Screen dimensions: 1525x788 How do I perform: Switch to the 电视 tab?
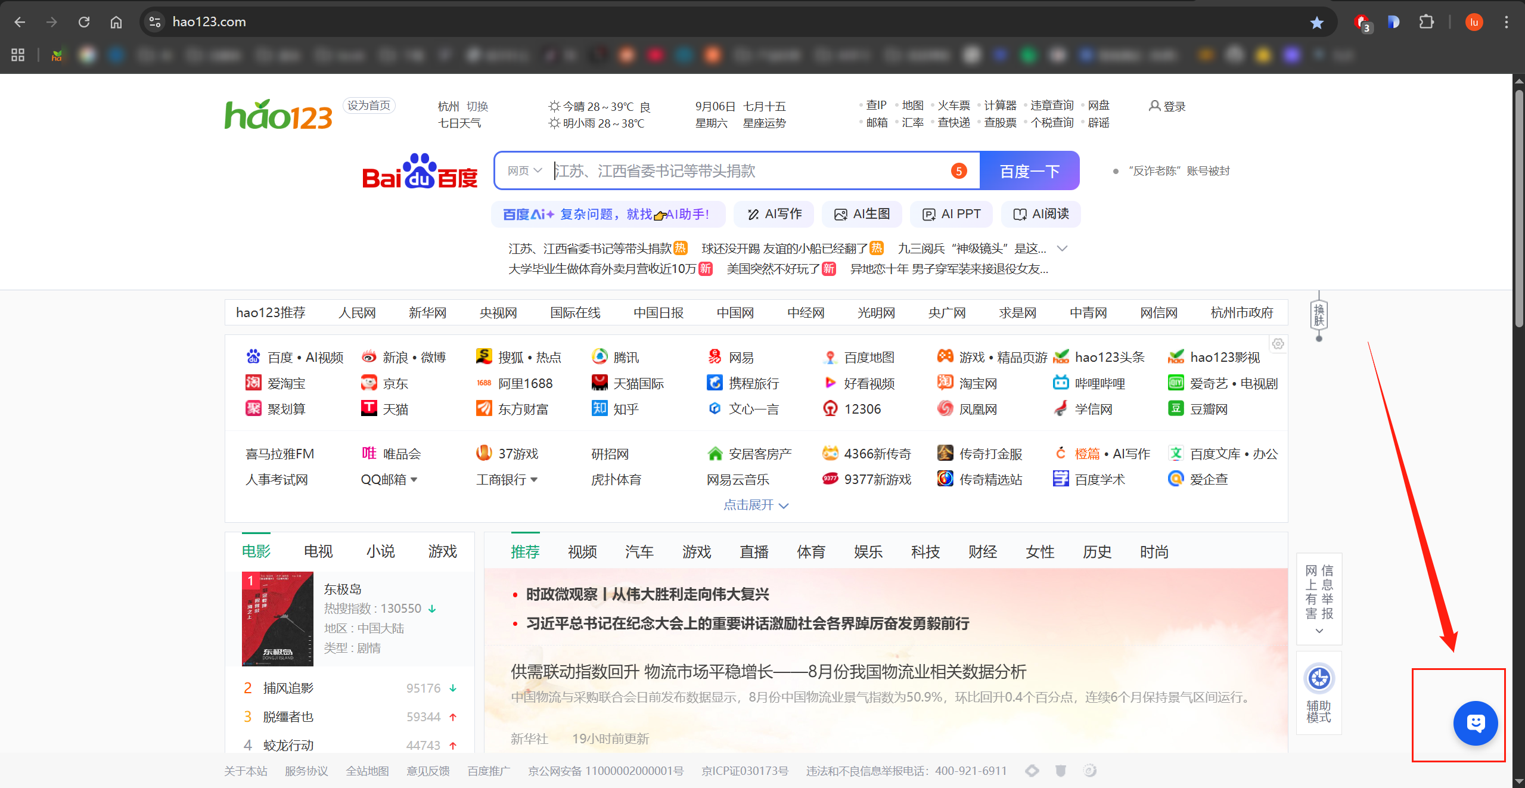pos(318,551)
